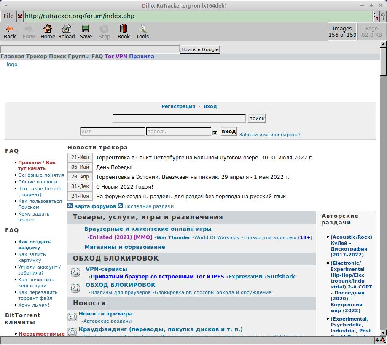Viewport: 387px width, 345px height.
Task: Click the RSS icon beside Последние раздачи
Action: (x=120, y=206)
